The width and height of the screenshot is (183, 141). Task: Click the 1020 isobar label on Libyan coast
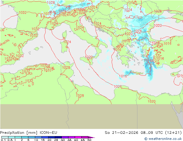point(118,86)
